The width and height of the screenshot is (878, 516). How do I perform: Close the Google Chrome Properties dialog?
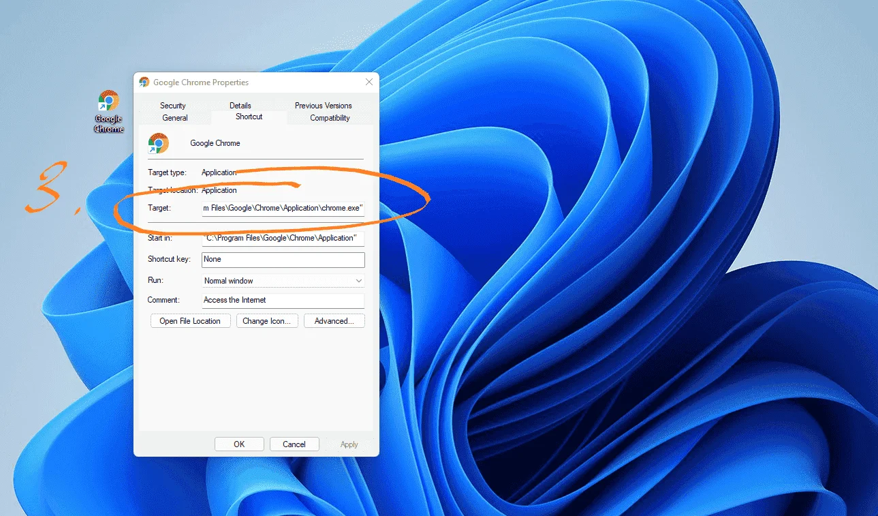tap(369, 82)
